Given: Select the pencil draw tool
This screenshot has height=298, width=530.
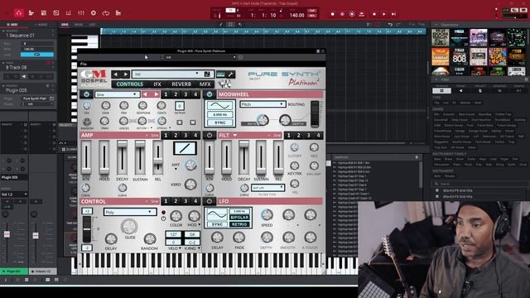Looking at the screenshot, I should coord(221,24).
